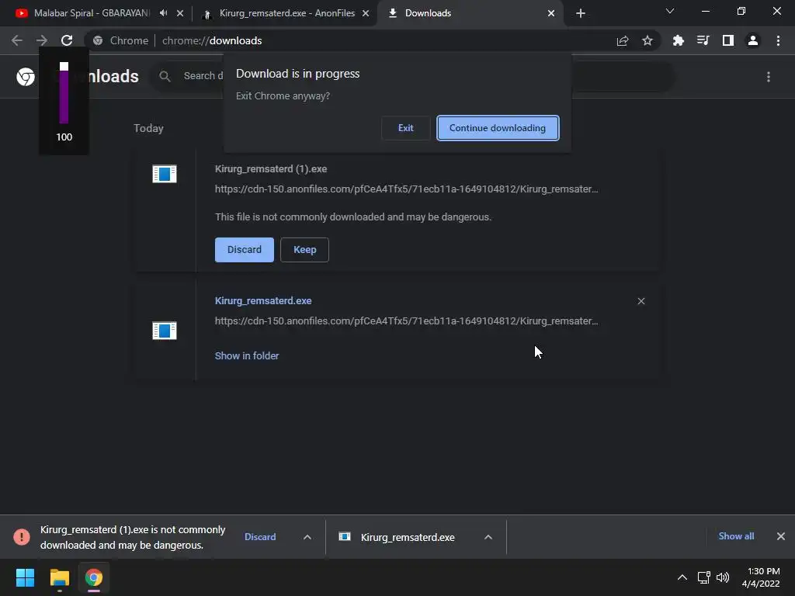
Task: Click the Chrome taskbar icon
Action: 94,577
